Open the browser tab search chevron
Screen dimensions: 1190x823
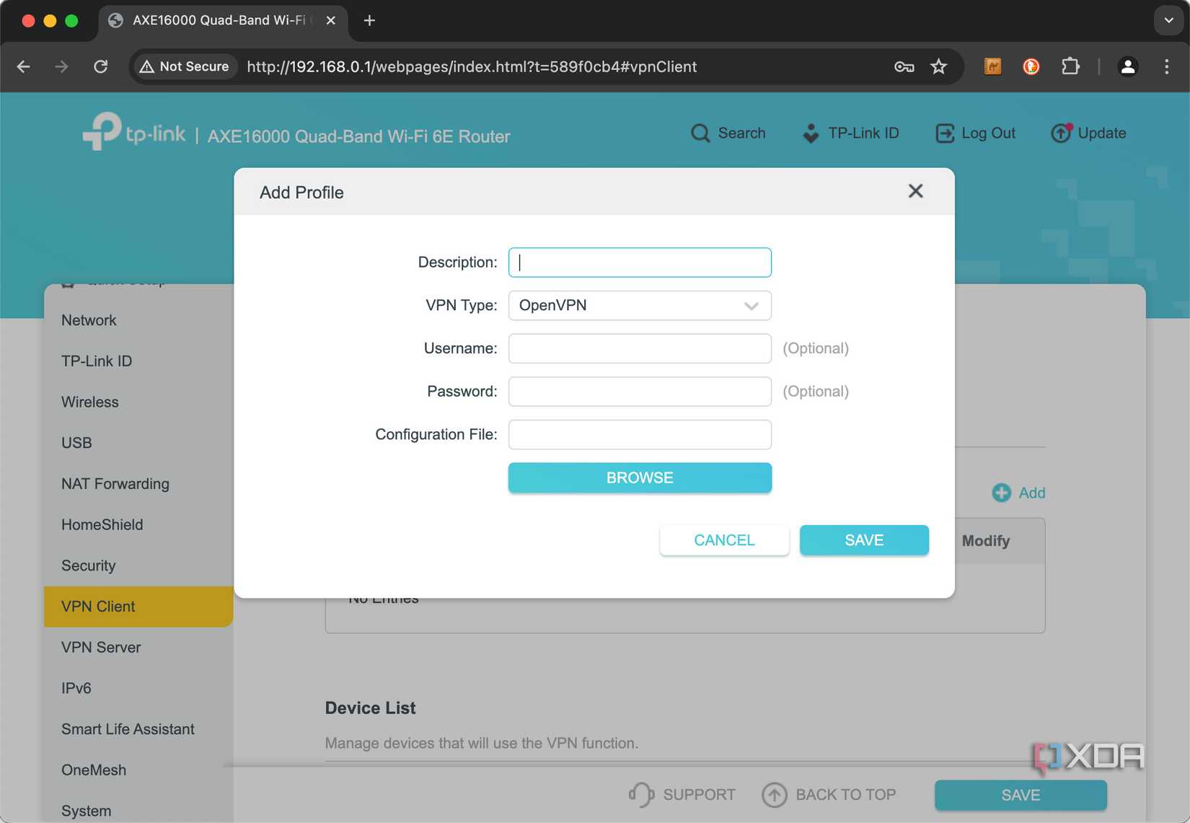coord(1167,20)
